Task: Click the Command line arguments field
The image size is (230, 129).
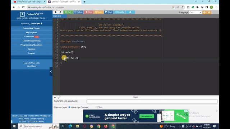Action: [152, 101]
